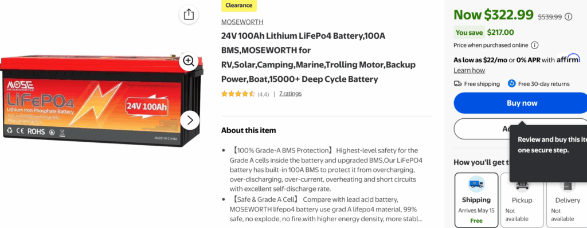Select the Shipping fulfillment option
Screen dimensions: 587x228
click(x=476, y=199)
